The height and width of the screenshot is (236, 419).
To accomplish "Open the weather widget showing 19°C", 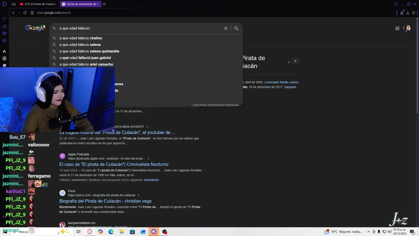I will click(343, 232).
